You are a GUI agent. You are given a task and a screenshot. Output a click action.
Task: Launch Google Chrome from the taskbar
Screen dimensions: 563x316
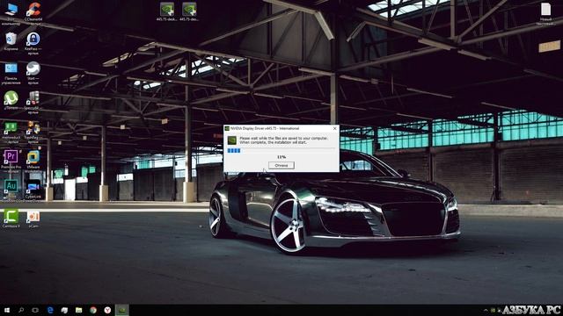[x=93, y=310]
